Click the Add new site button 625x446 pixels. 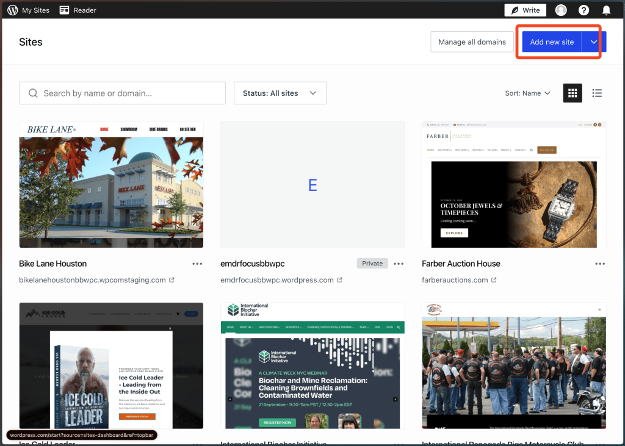click(552, 42)
